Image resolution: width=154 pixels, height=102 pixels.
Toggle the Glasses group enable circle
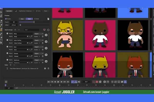(x=7, y=53)
